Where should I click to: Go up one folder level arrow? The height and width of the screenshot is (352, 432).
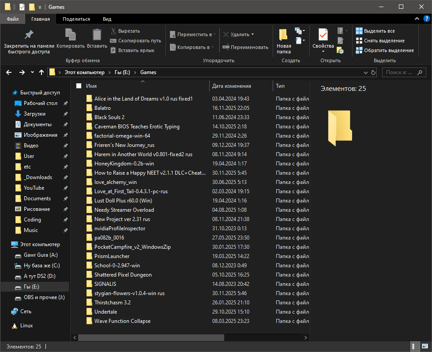click(41, 72)
